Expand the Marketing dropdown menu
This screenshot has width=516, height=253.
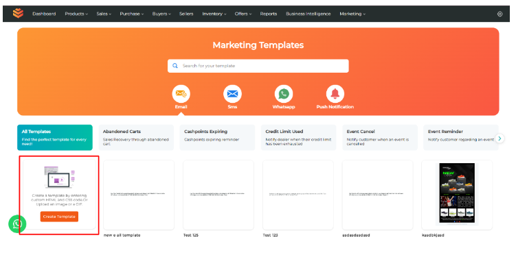pyautogui.click(x=352, y=14)
